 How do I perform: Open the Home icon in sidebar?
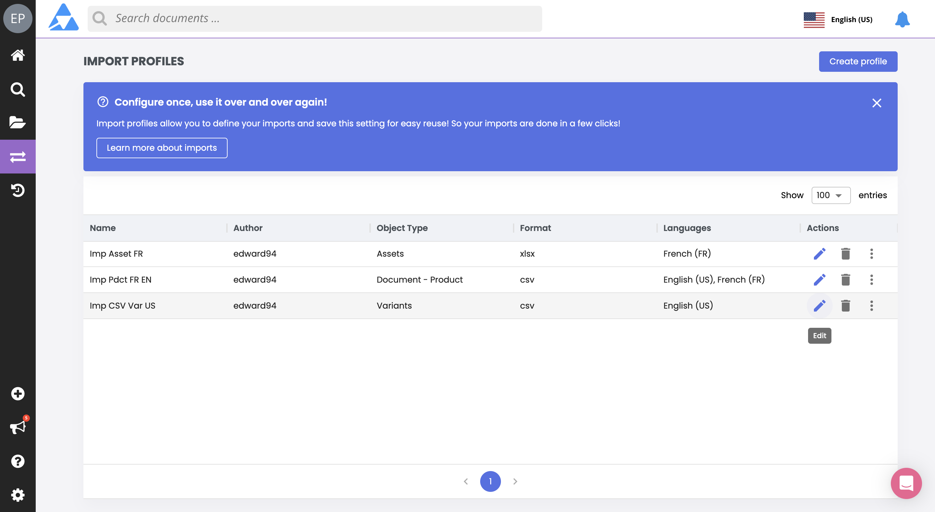pos(18,55)
